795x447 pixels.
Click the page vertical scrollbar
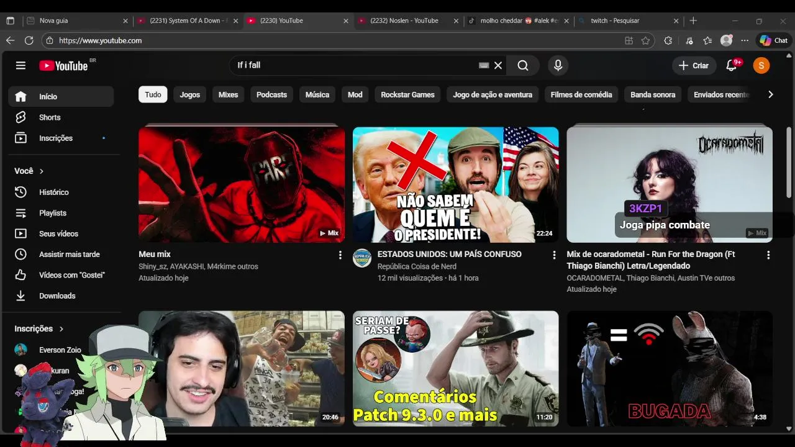[789, 163]
